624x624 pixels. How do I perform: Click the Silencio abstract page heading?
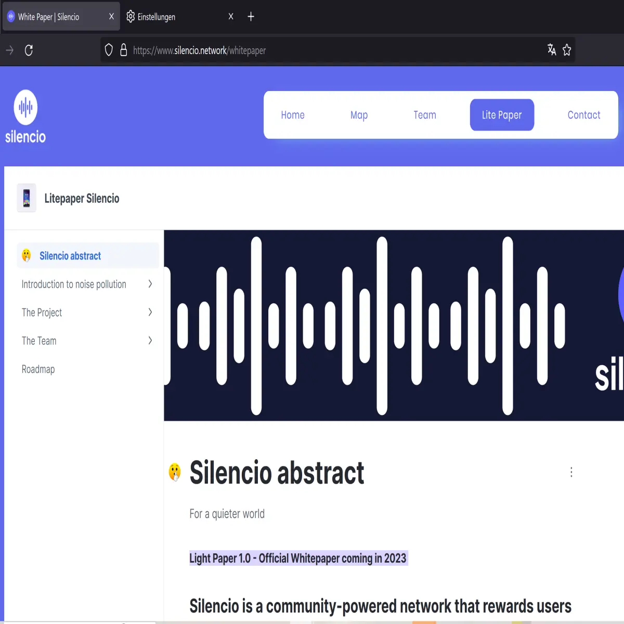click(277, 473)
